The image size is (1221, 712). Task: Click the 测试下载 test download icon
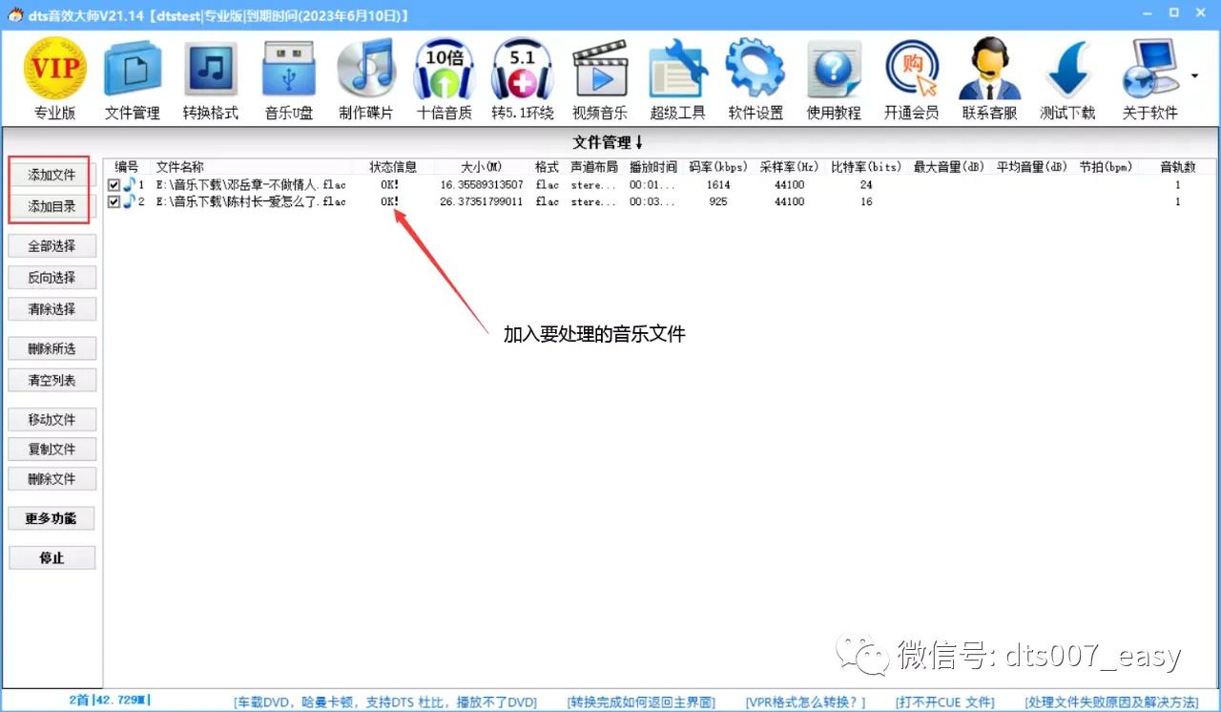[x=1067, y=67]
